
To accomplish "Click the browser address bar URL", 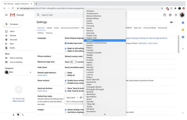I will (x=52, y=8).
